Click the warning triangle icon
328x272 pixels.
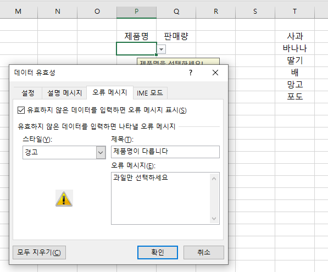[x=64, y=198]
